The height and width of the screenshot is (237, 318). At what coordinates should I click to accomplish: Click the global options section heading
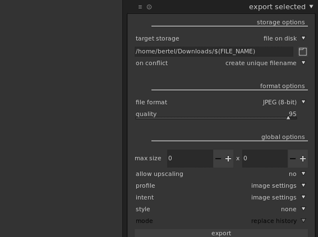pyautogui.click(x=283, y=137)
